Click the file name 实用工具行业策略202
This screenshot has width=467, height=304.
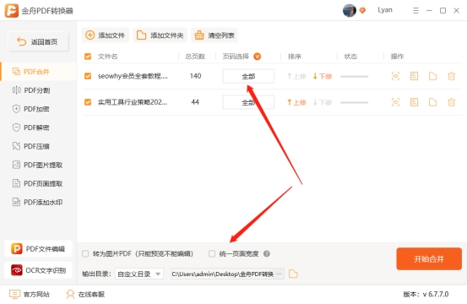pyautogui.click(x=133, y=102)
